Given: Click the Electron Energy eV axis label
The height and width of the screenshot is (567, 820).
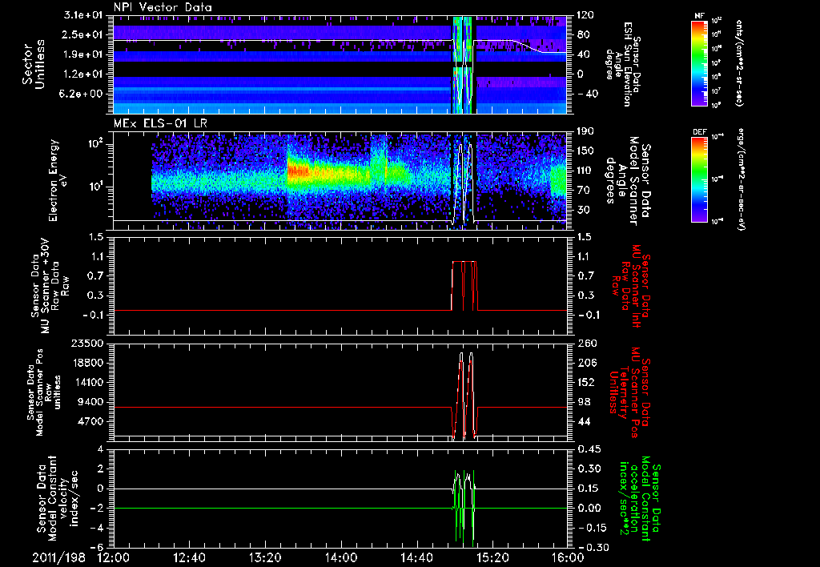Looking at the screenshot, I should point(58,180).
